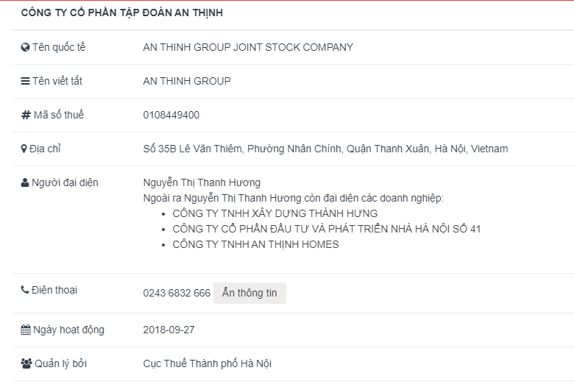Click the person icon beside Người đại diện
Viewport: 574px width, 387px height.
pyautogui.click(x=25, y=182)
